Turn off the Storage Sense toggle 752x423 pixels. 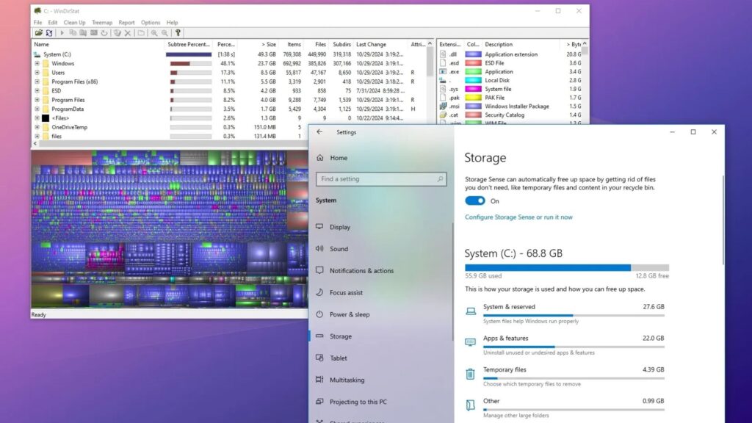(x=475, y=200)
